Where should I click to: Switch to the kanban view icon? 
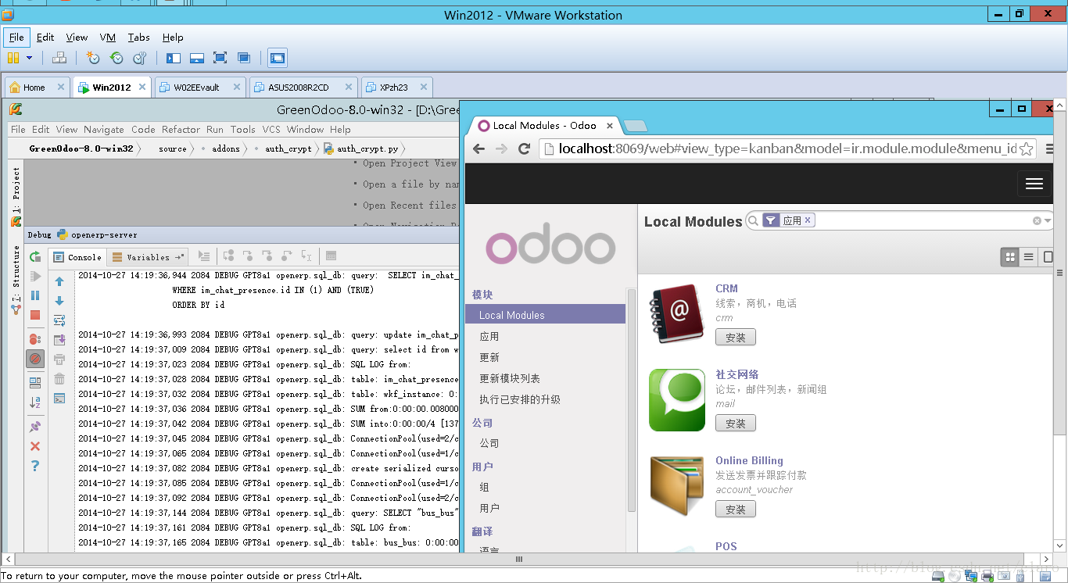1010,256
